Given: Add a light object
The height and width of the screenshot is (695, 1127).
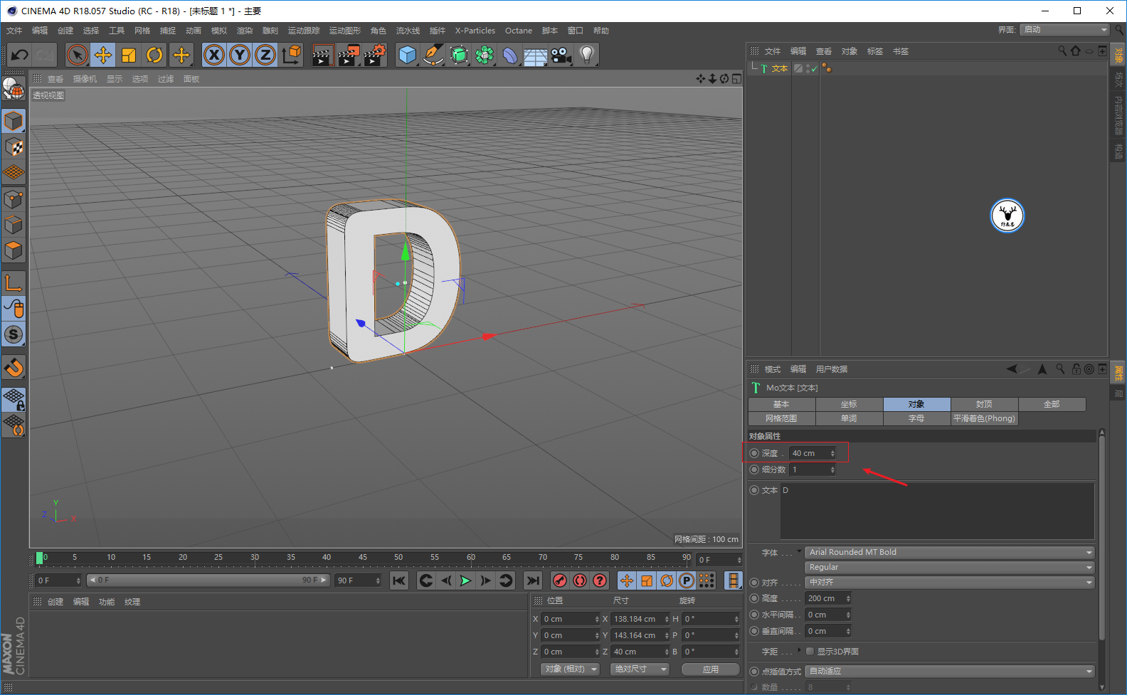Looking at the screenshot, I should point(587,55).
